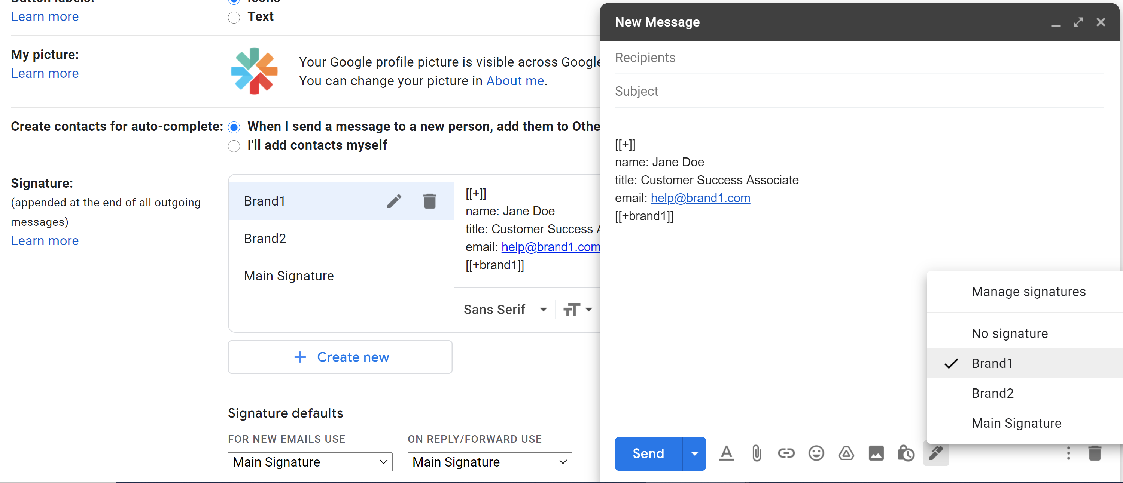
Task: Select Brand2 in signature list
Action: coord(341,239)
